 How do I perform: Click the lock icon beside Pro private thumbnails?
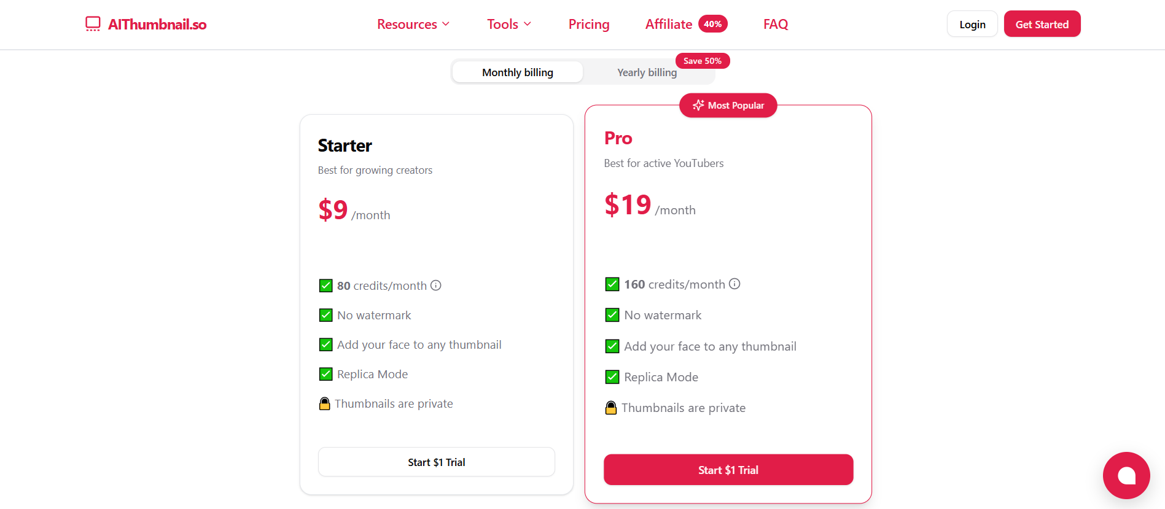611,407
